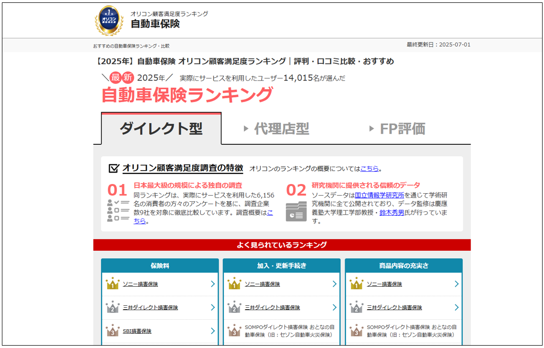Click the 商品内容の充実さ category header
The width and height of the screenshot is (544, 348).
point(404,266)
